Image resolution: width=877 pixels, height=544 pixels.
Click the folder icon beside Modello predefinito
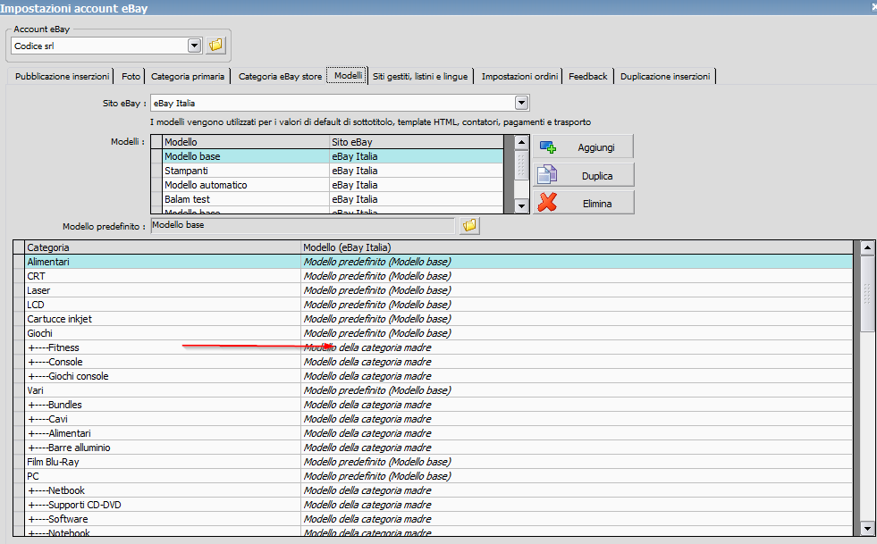coord(468,226)
